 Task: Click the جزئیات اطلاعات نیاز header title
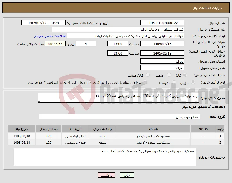click(208, 8)
